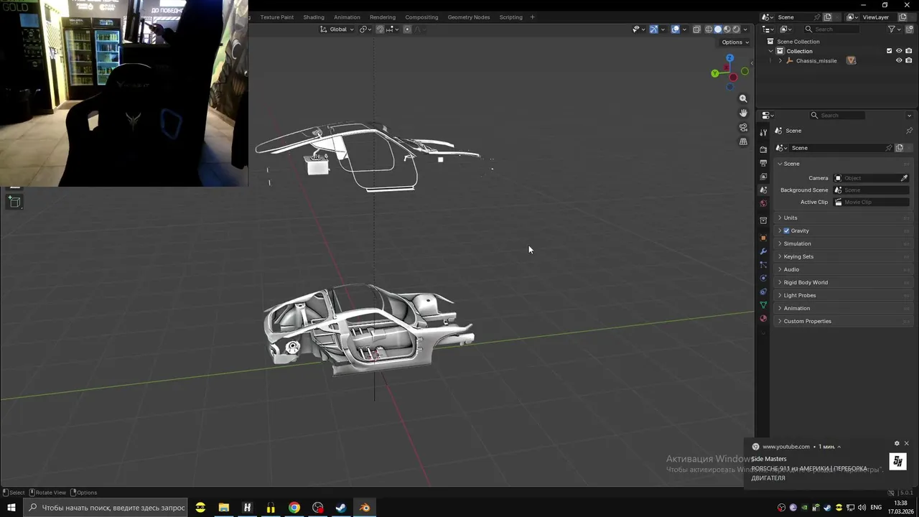Hide Collection in viewport with eye icon

click(899, 51)
